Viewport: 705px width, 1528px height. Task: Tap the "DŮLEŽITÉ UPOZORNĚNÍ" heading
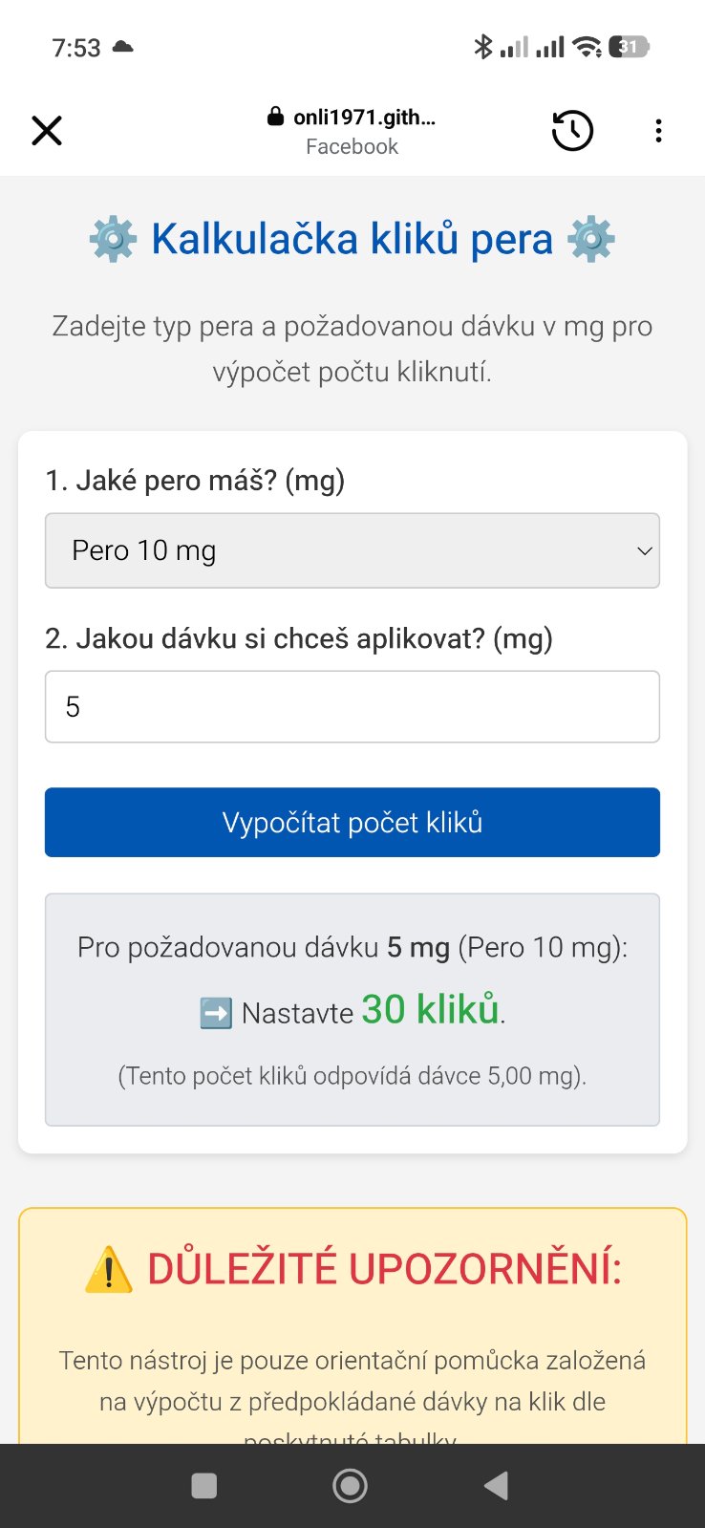click(x=384, y=1269)
